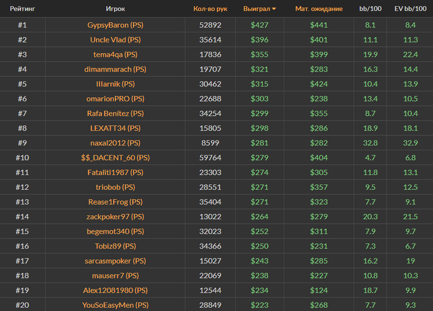Open player GypsyBaron (PS) profile

(116, 25)
